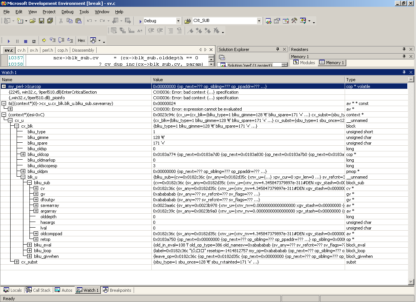Click the Breakpoints window hand icon
Screen dimensions: 416x302
(93, 40)
